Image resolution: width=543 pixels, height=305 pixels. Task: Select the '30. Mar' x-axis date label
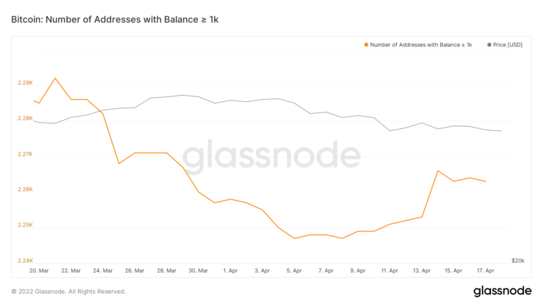click(197, 270)
